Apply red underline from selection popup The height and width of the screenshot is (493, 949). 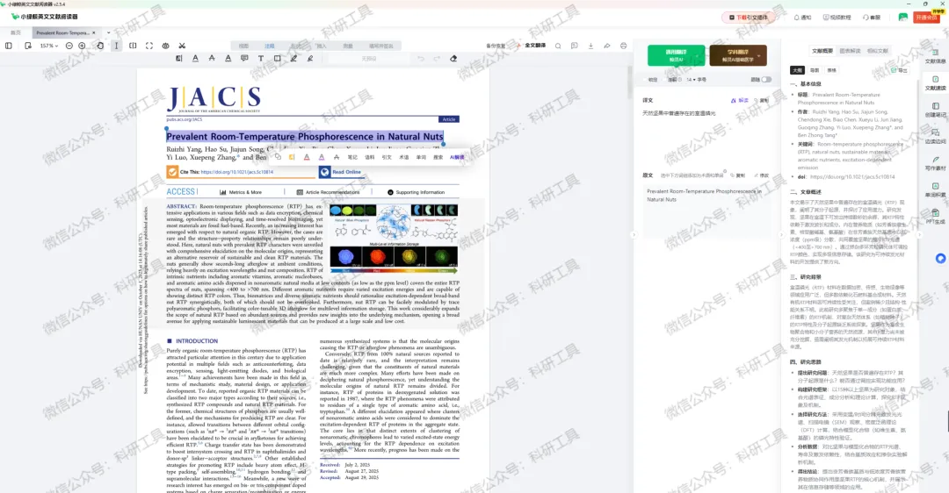(307, 156)
